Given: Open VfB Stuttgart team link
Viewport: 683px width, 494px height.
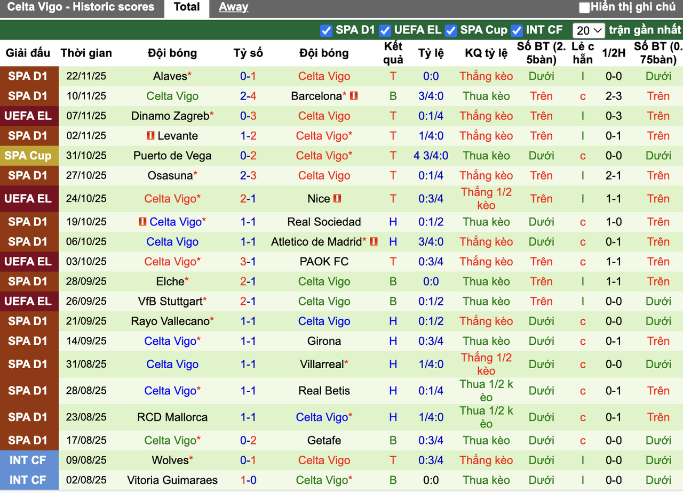Looking at the screenshot, I should [x=170, y=301].
